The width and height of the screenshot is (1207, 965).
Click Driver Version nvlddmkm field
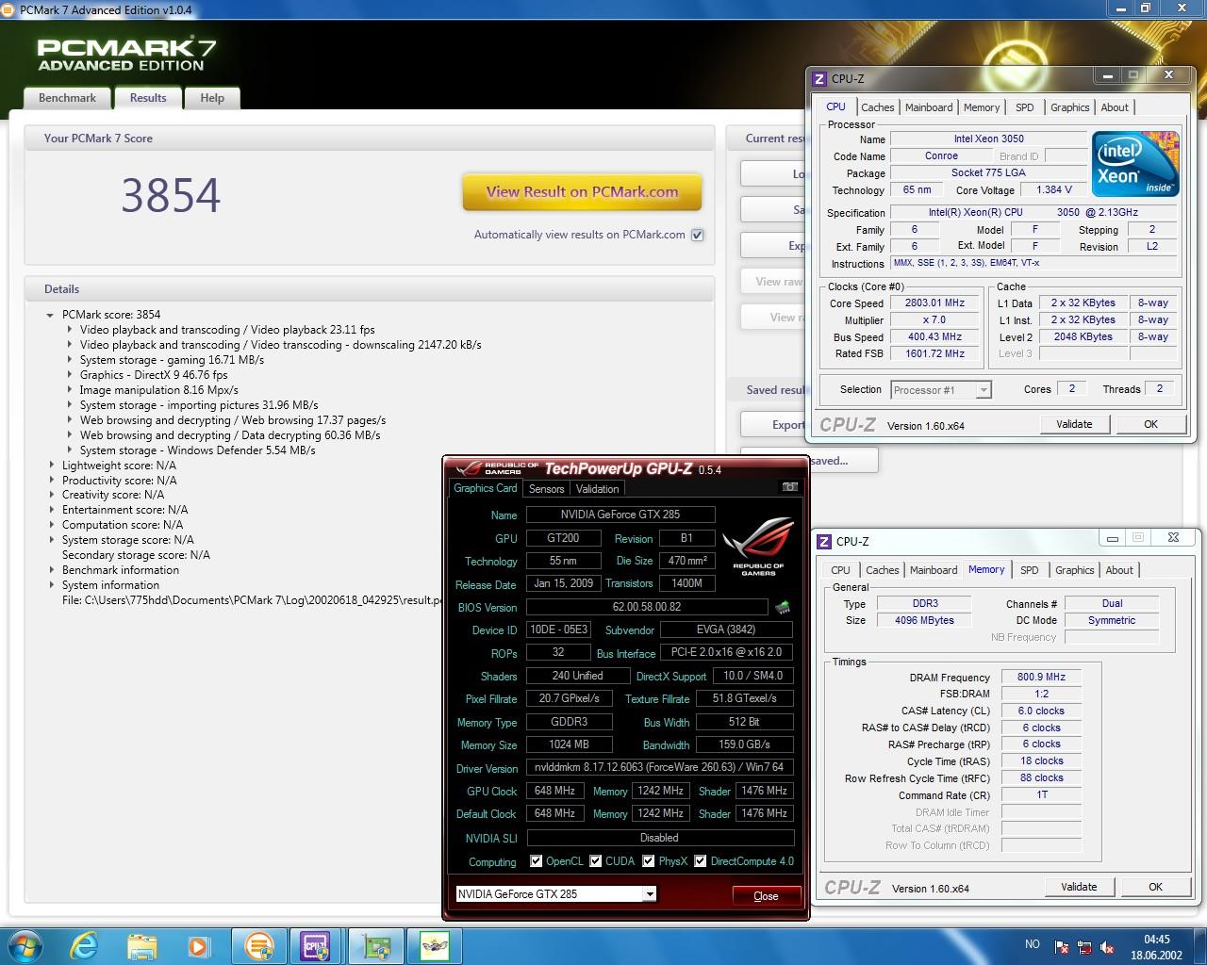coord(660,768)
